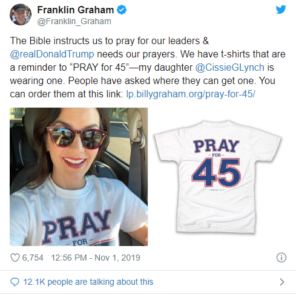The image size is (296, 295).
Task: Follow the lp.billygraham.org/pray-for-45/ link
Action: pos(191,94)
